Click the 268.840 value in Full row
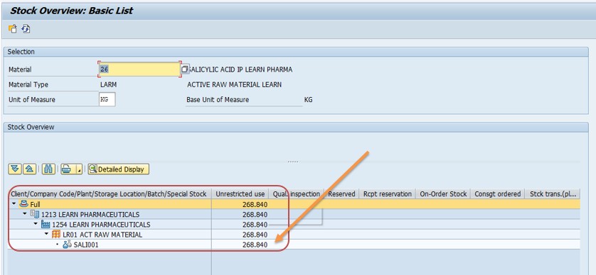The width and height of the screenshot is (596, 275). point(255,205)
